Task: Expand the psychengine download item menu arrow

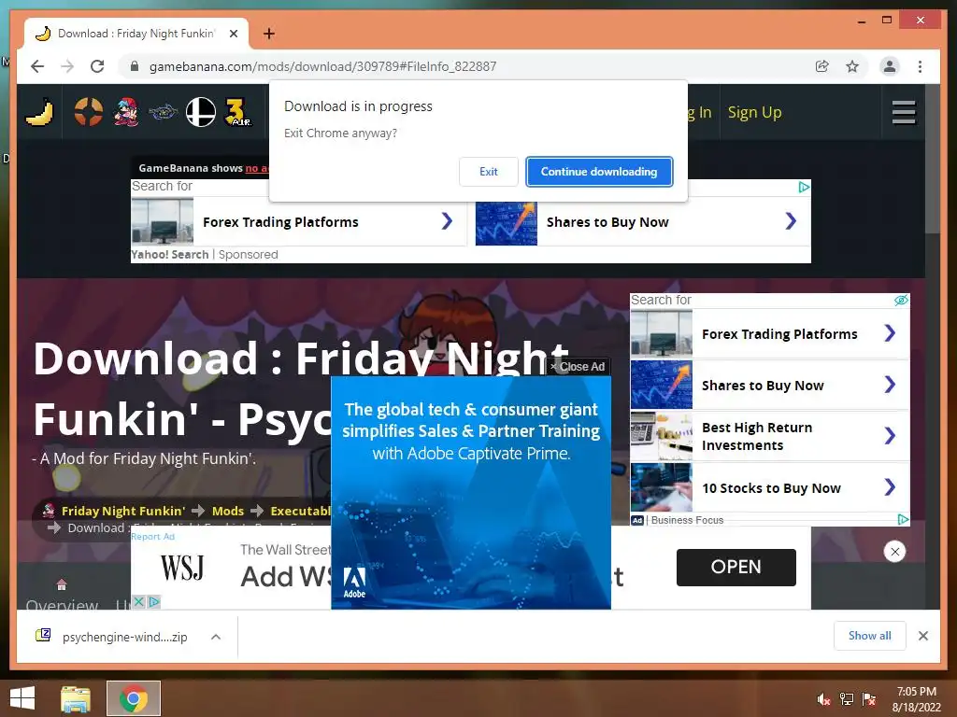Action: click(x=216, y=637)
